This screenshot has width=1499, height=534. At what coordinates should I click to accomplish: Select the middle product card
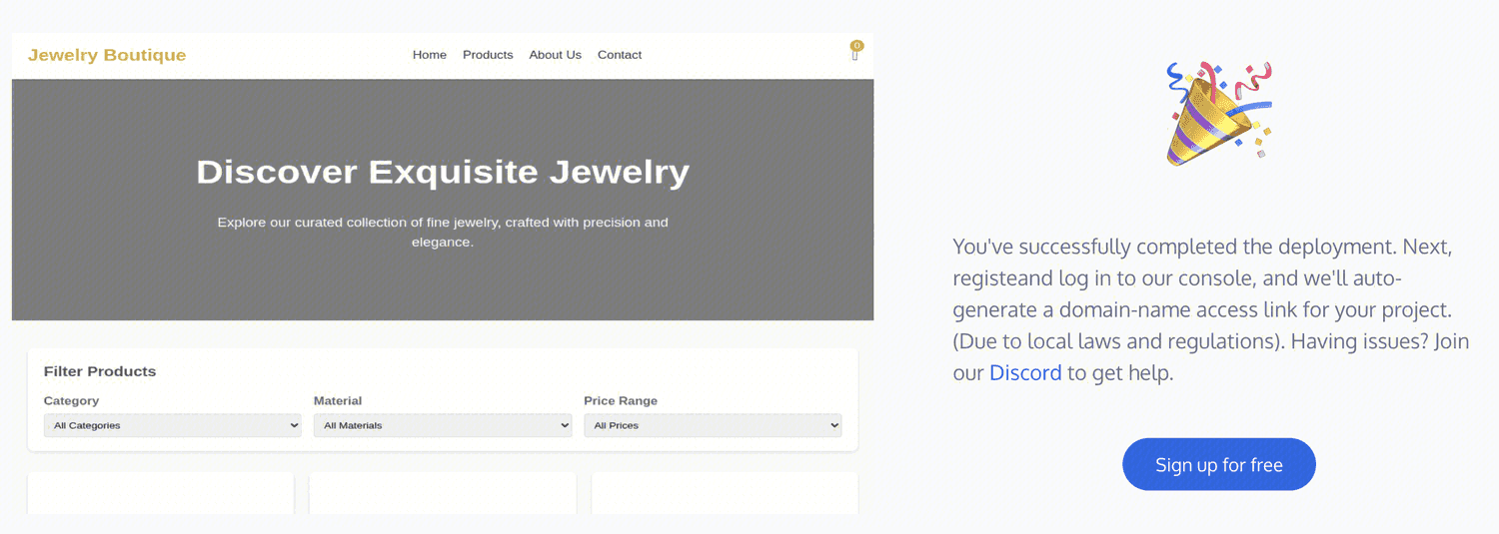click(x=443, y=493)
